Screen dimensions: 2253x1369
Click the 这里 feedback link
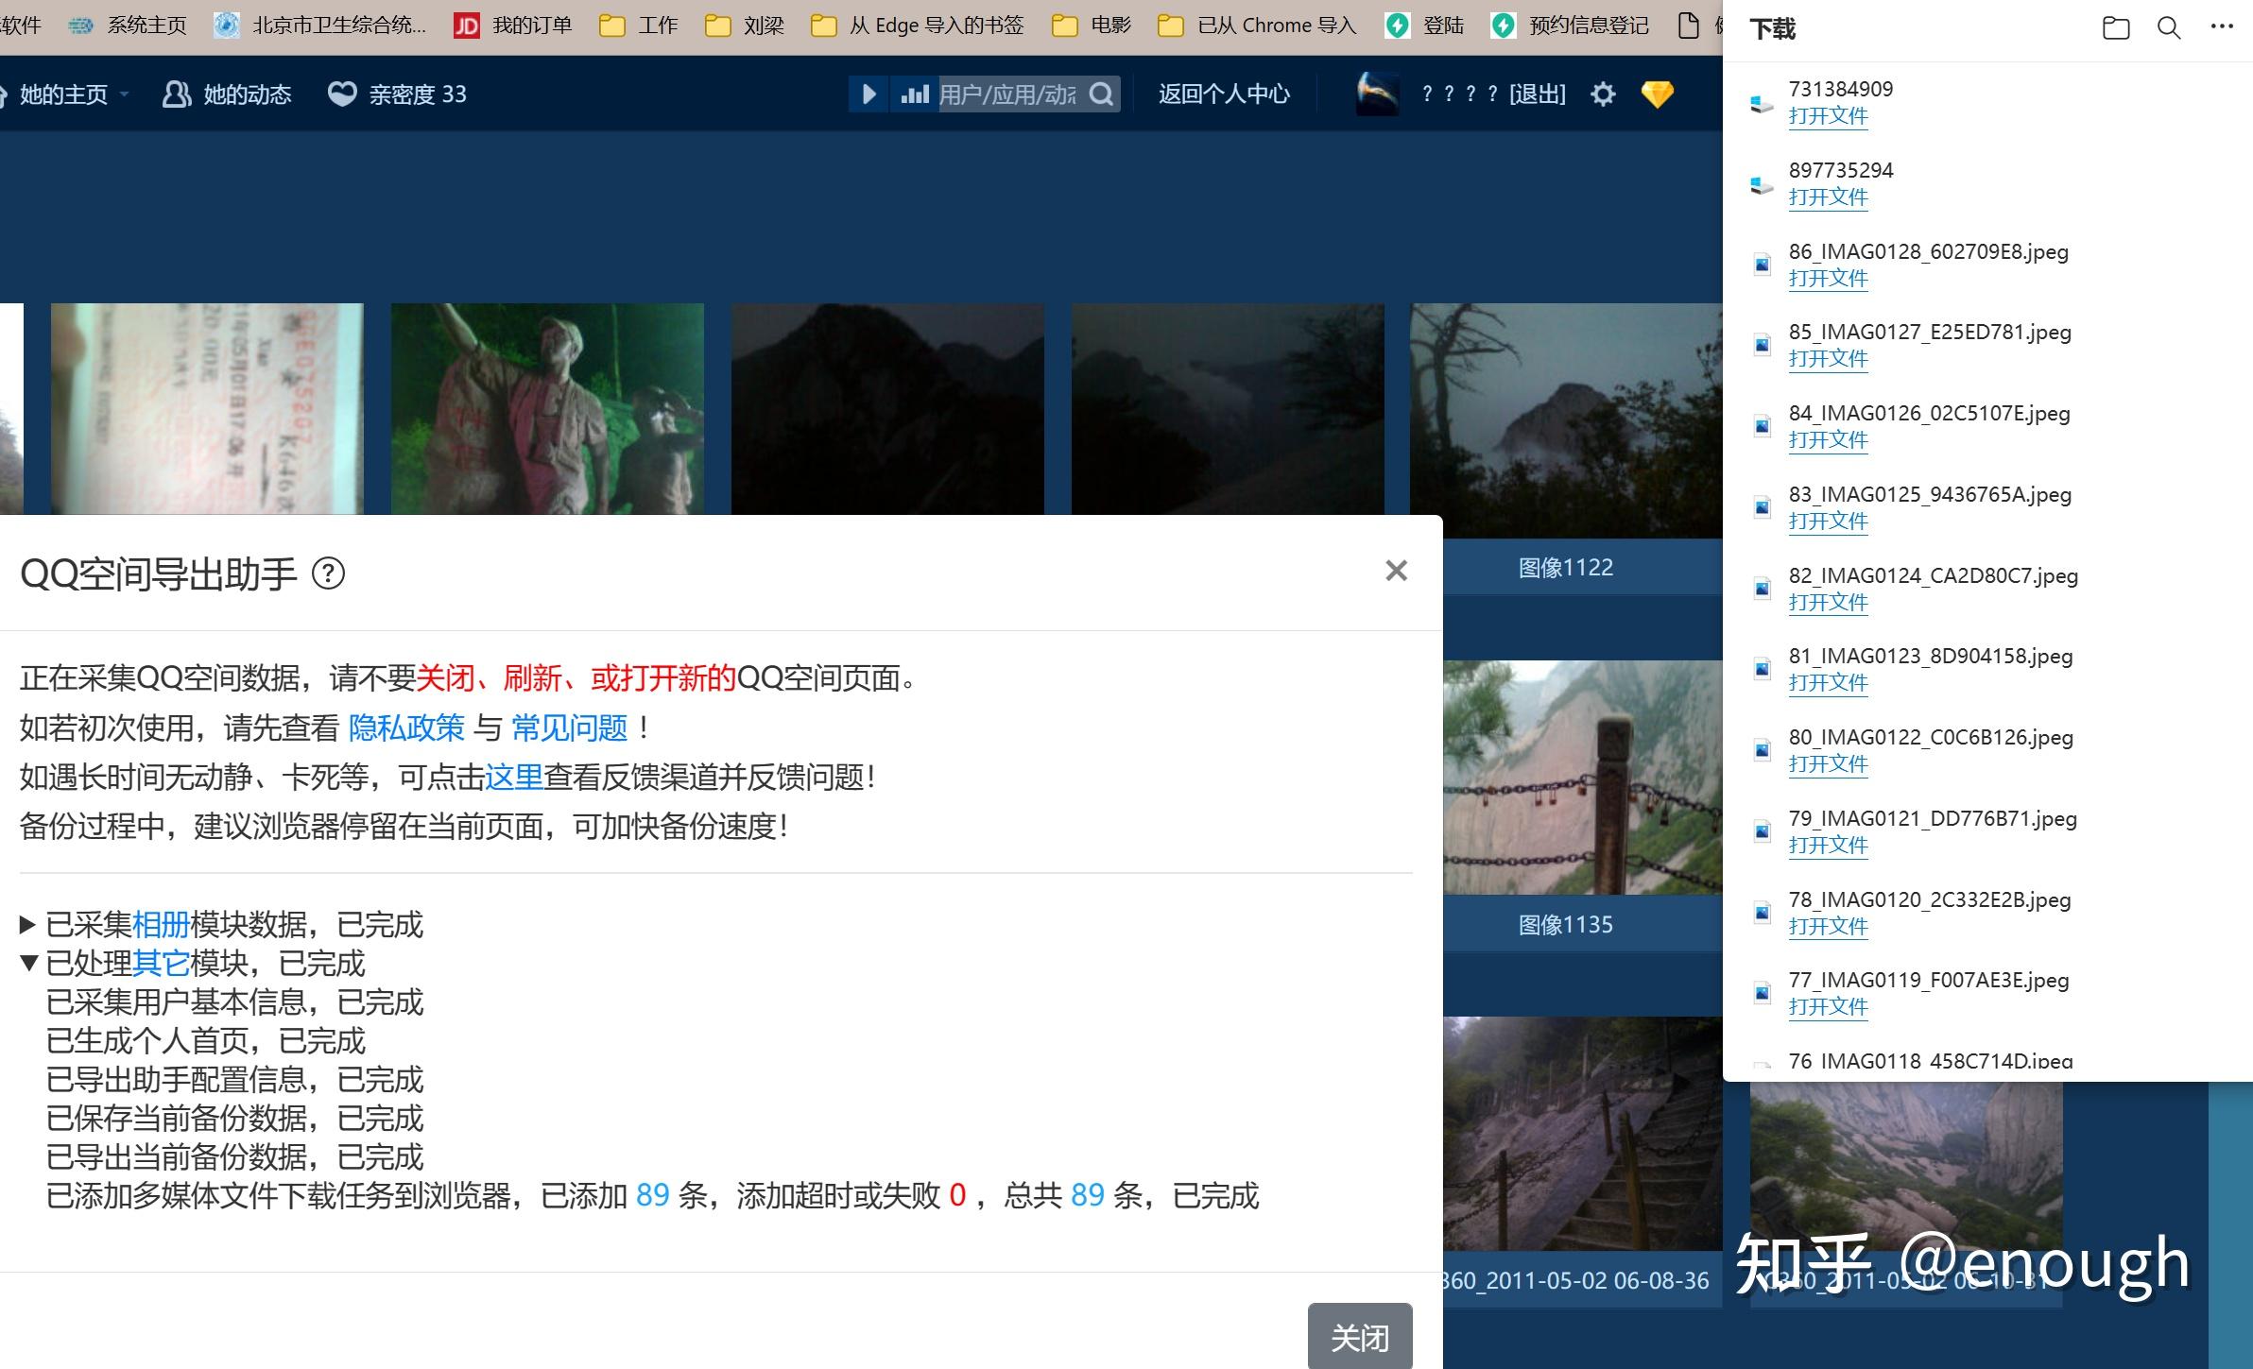[x=514, y=777]
